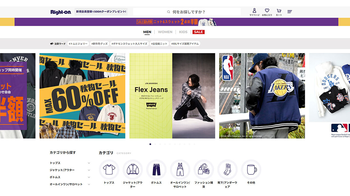The width and height of the screenshot is (350, 196).
Task: Open favorites via the heart icon
Action: (267, 11)
